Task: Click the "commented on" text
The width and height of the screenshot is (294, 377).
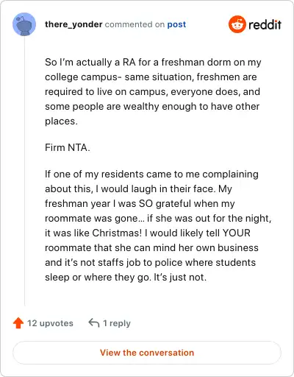Action: 135,24
